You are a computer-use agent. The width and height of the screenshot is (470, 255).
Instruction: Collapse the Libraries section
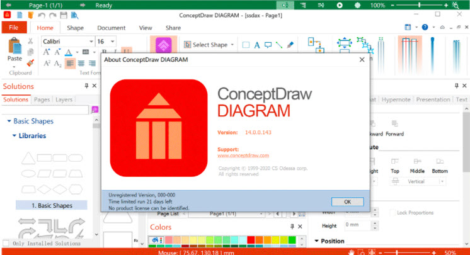point(14,136)
